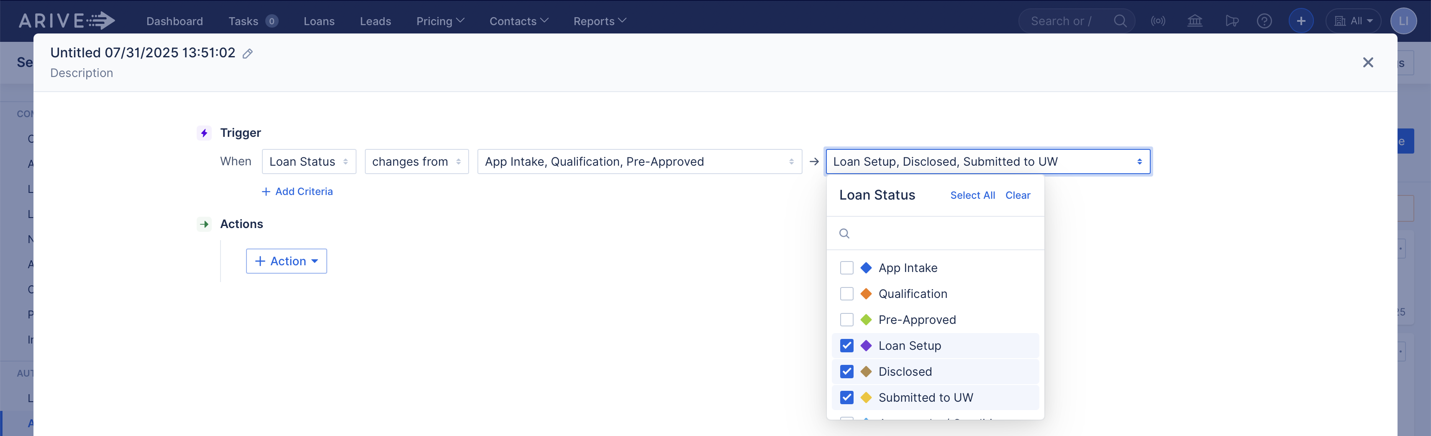Screen dimensions: 1431x436
Task: Open the Loans page
Action: point(319,21)
